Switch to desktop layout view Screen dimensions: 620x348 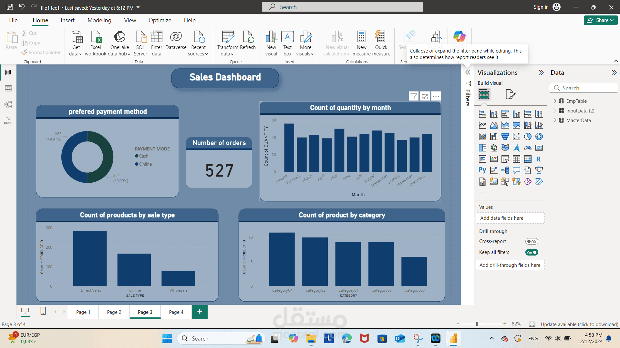[25, 311]
